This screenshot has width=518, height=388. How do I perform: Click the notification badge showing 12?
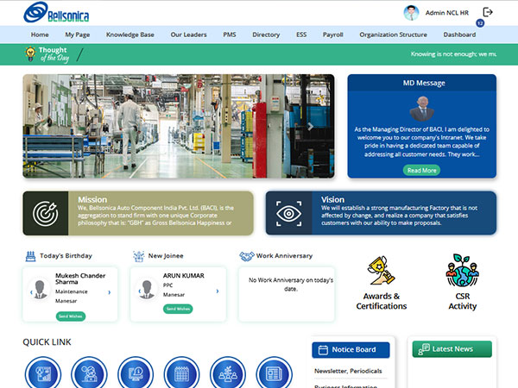point(480,23)
